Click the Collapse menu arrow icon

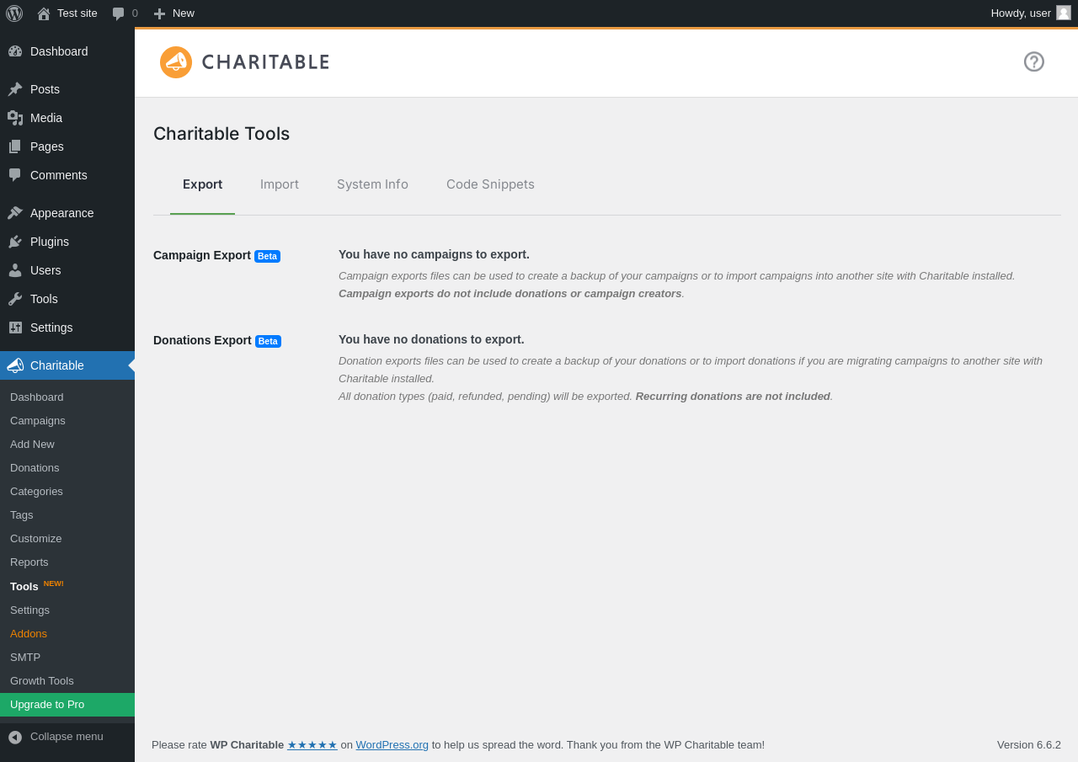click(x=15, y=737)
